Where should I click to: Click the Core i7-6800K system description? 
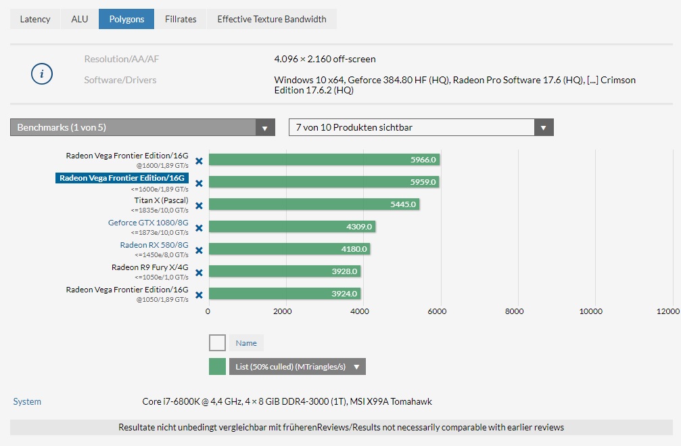coord(287,401)
